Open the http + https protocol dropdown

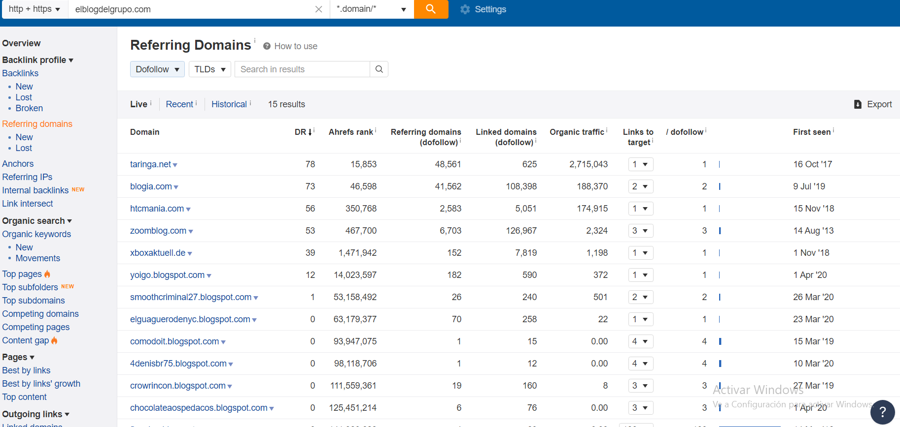point(35,9)
